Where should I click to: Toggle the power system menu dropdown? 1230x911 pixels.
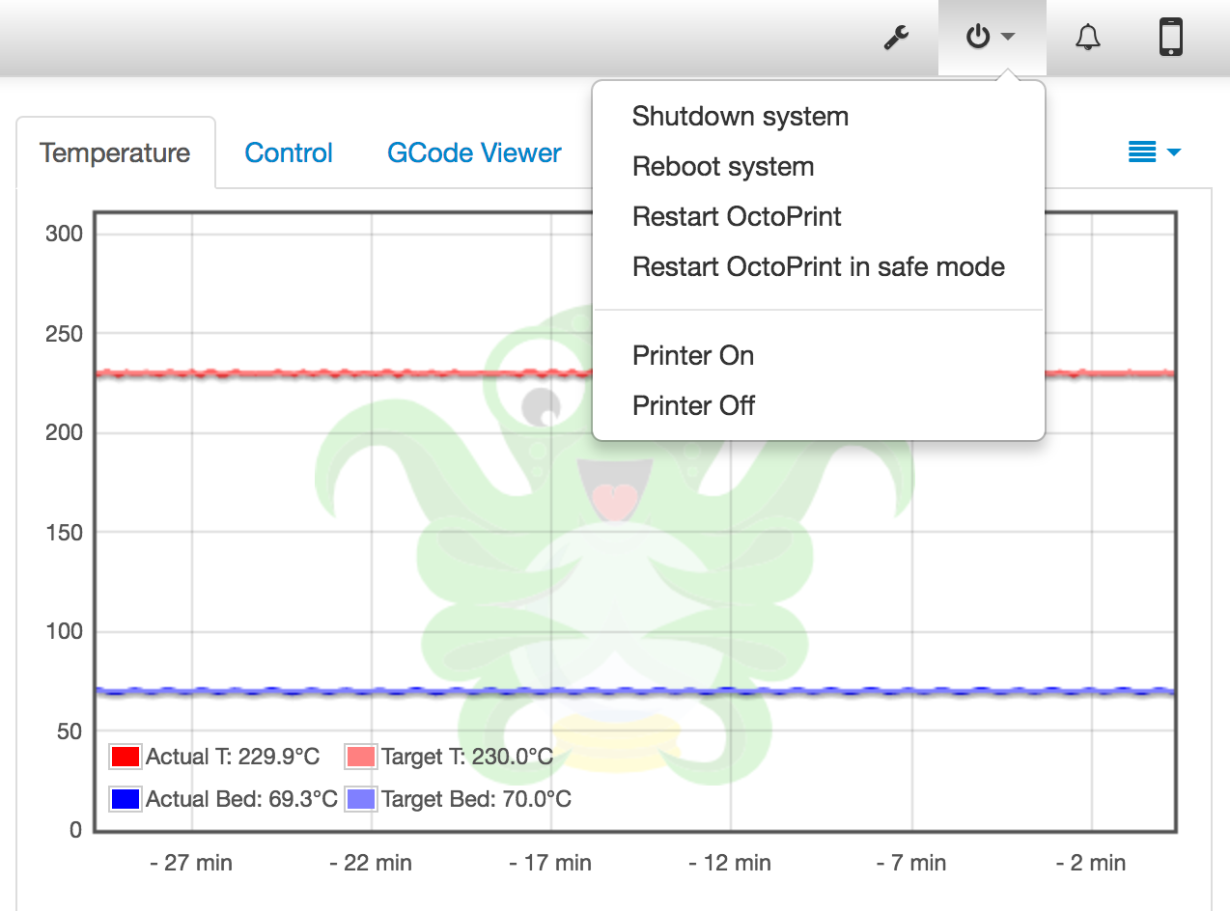(992, 38)
